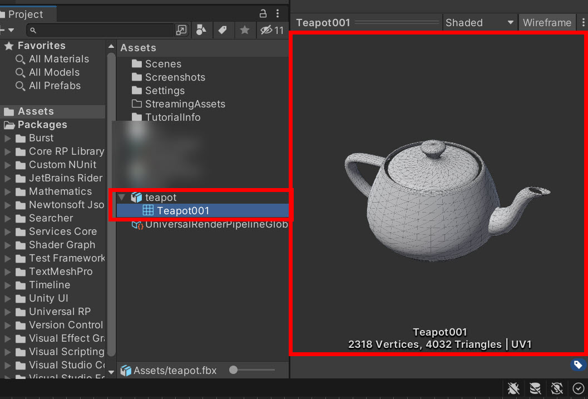Select the Assets folder in sidebar
This screenshot has width=588, height=399.
(x=52, y=111)
